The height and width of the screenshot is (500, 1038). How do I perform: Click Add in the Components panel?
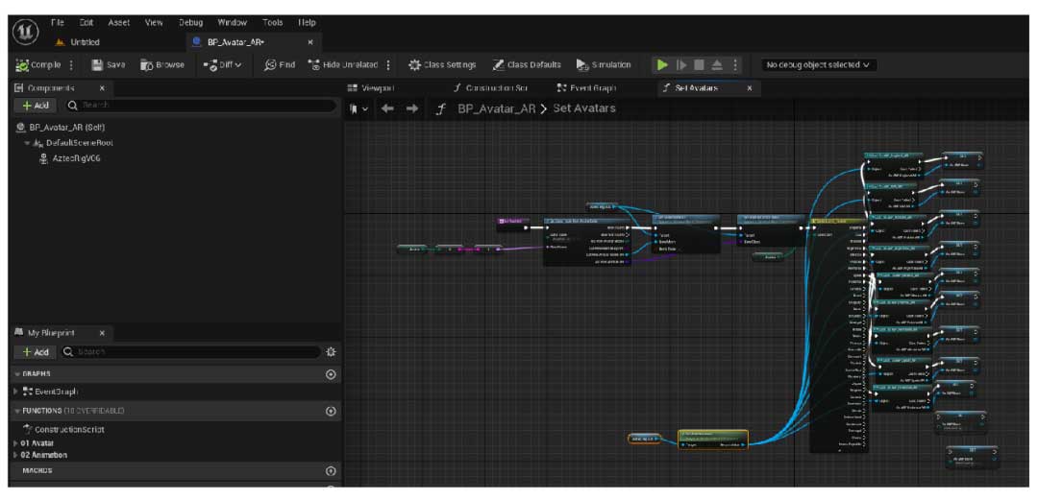[35, 106]
